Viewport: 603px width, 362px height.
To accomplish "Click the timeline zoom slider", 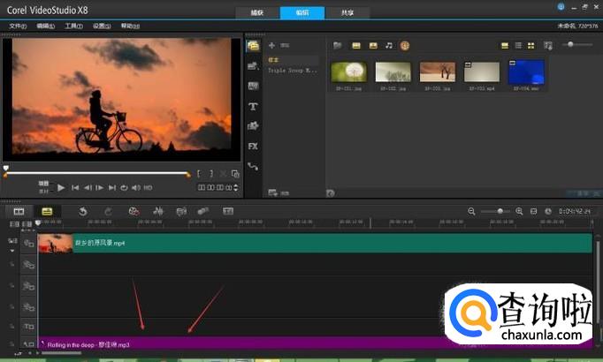I will pos(500,211).
